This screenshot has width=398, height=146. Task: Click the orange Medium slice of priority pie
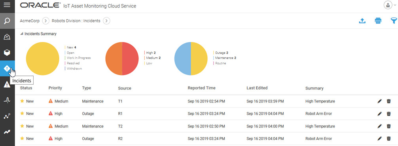coord(114,59)
